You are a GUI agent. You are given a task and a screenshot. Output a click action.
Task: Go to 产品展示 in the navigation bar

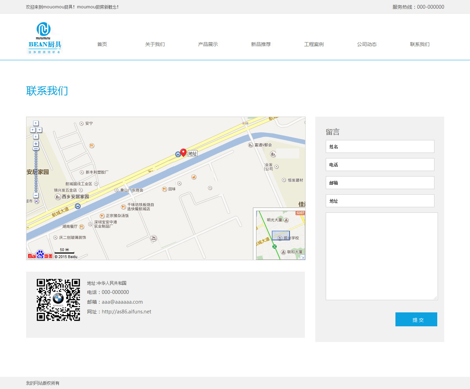point(208,44)
